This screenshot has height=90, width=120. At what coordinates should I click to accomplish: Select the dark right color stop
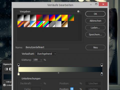[102, 74]
